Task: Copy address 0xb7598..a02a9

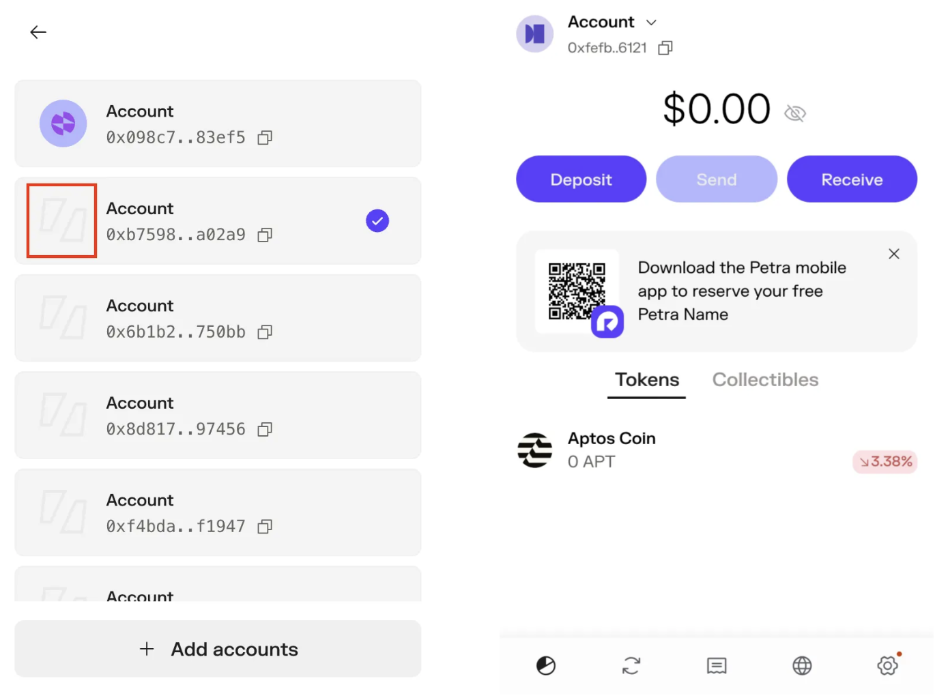Action: click(x=265, y=235)
